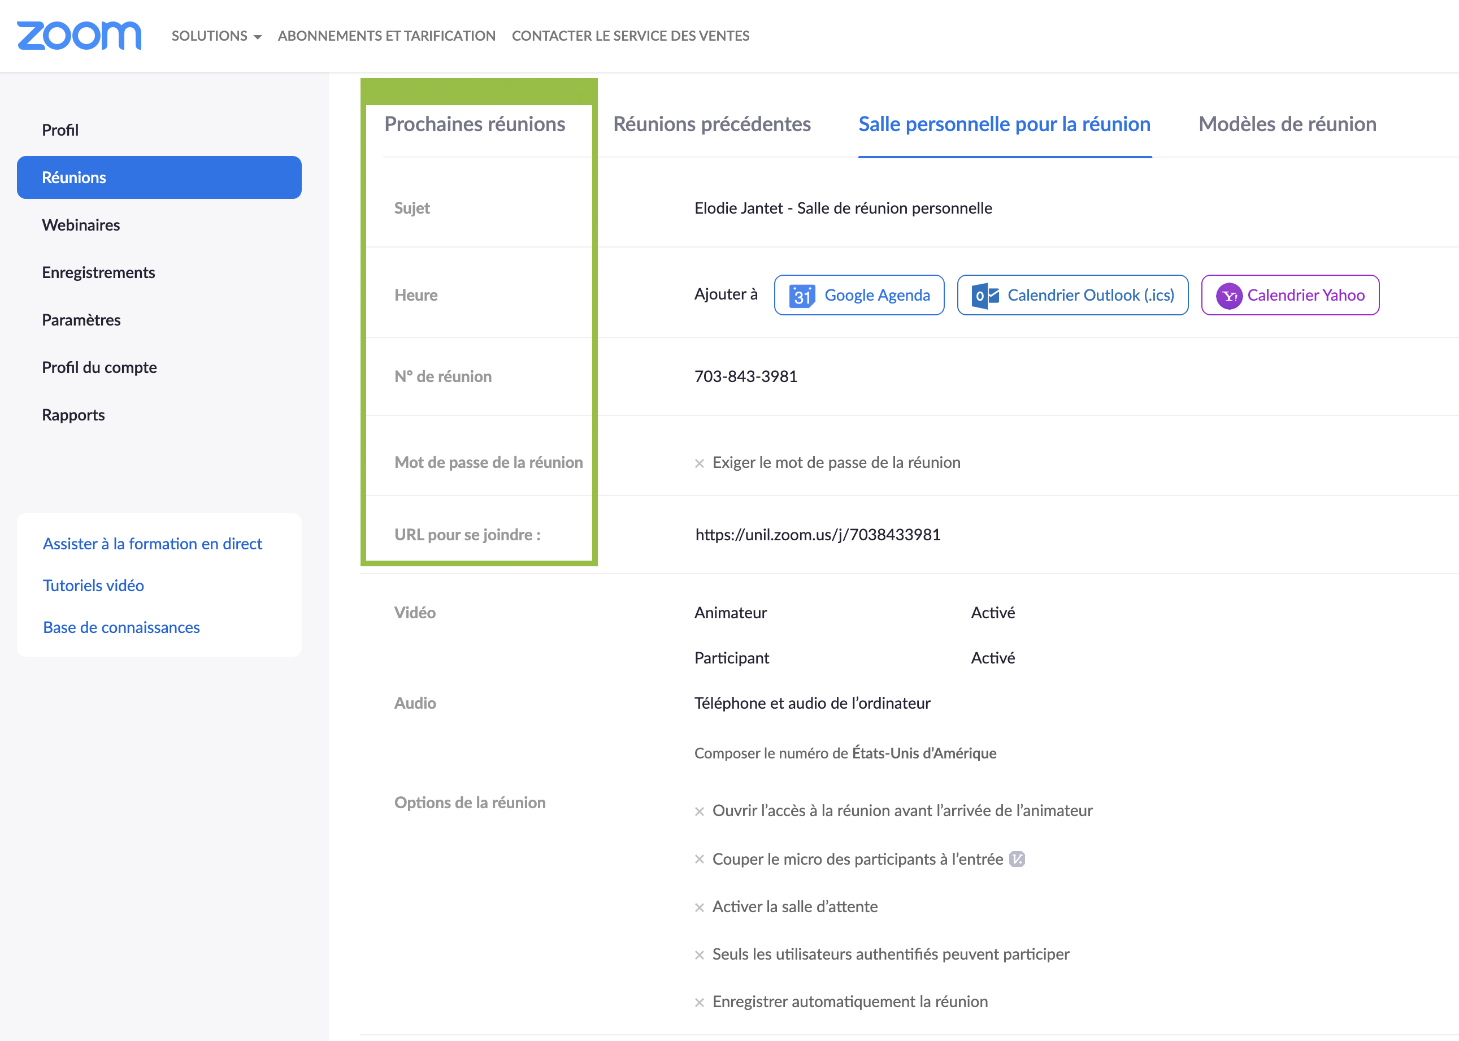Click the personal meeting join URL
The image size is (1459, 1041).
click(818, 535)
